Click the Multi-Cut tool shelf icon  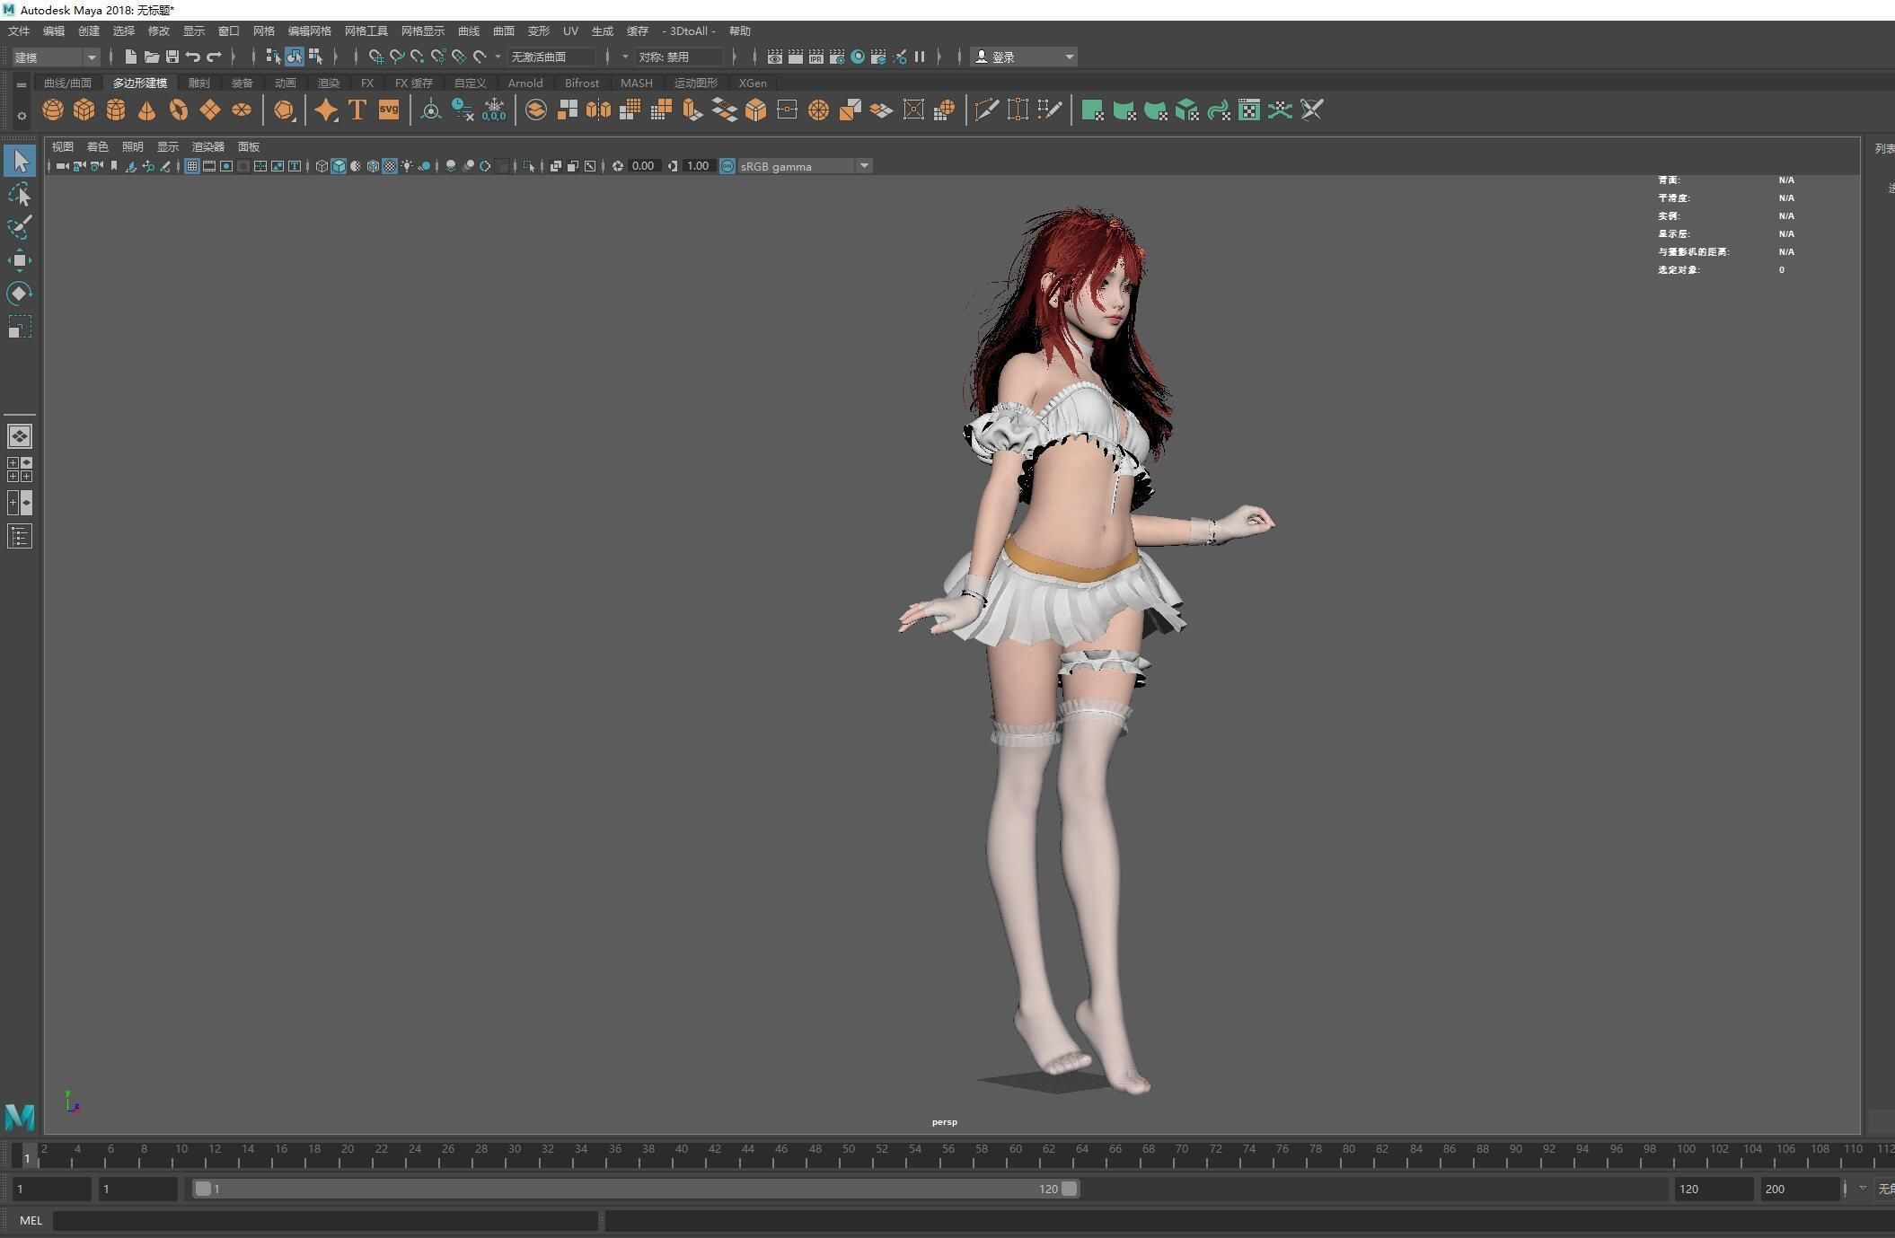986,110
